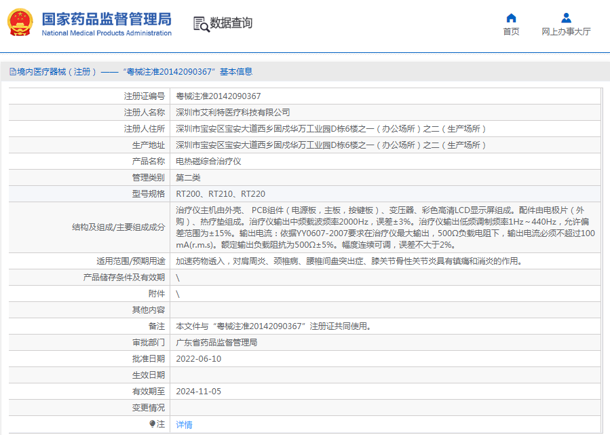Click 国家药品监督管理局 title text
Screen dimensions: 610x435
tap(107, 19)
